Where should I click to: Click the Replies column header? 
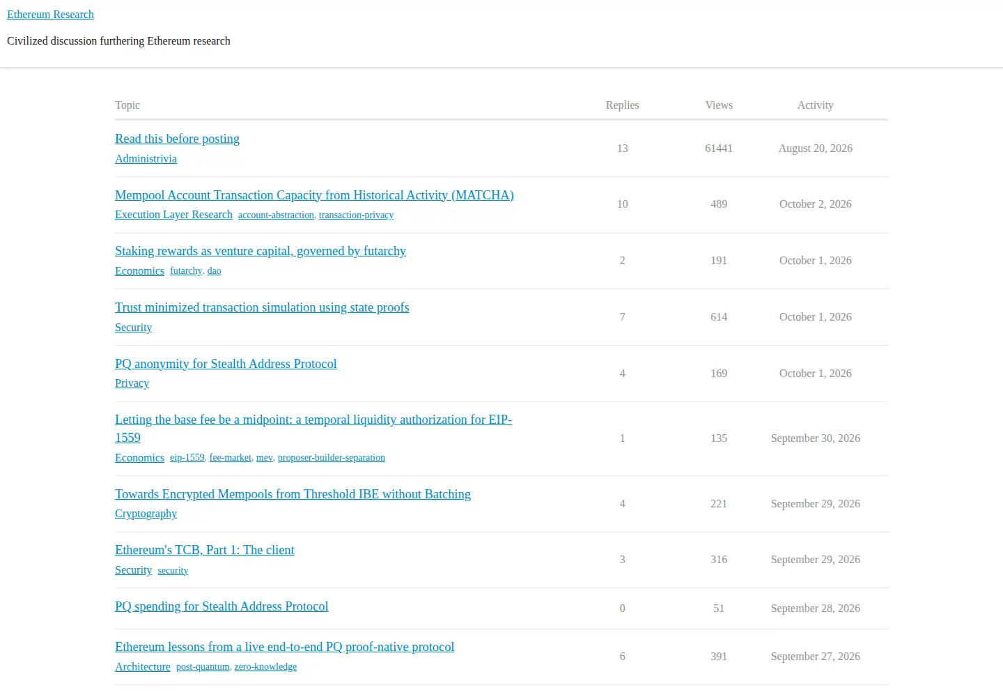(622, 105)
